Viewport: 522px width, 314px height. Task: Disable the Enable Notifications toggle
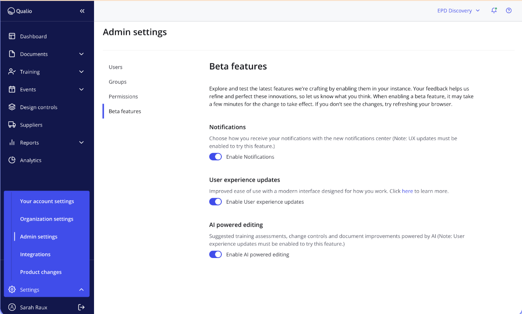point(215,157)
